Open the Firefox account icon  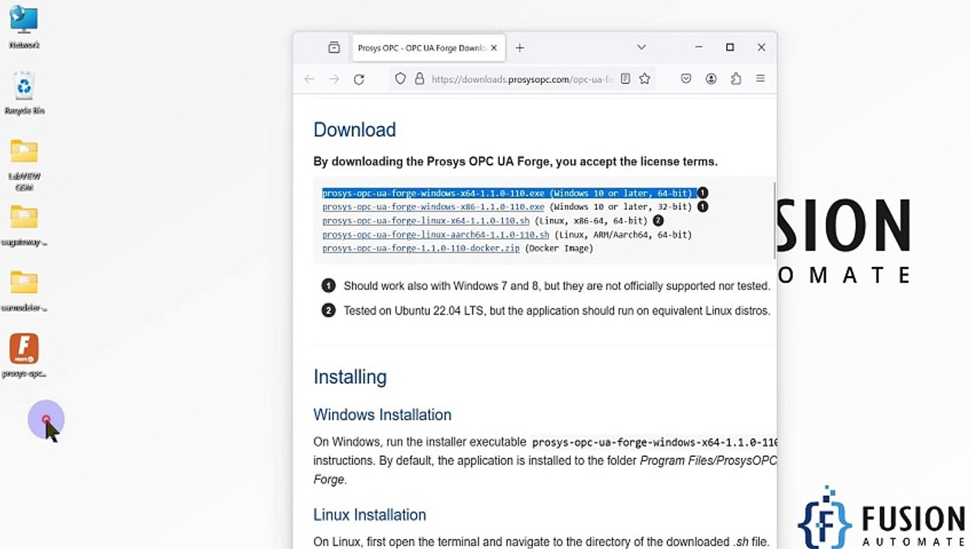coord(711,79)
